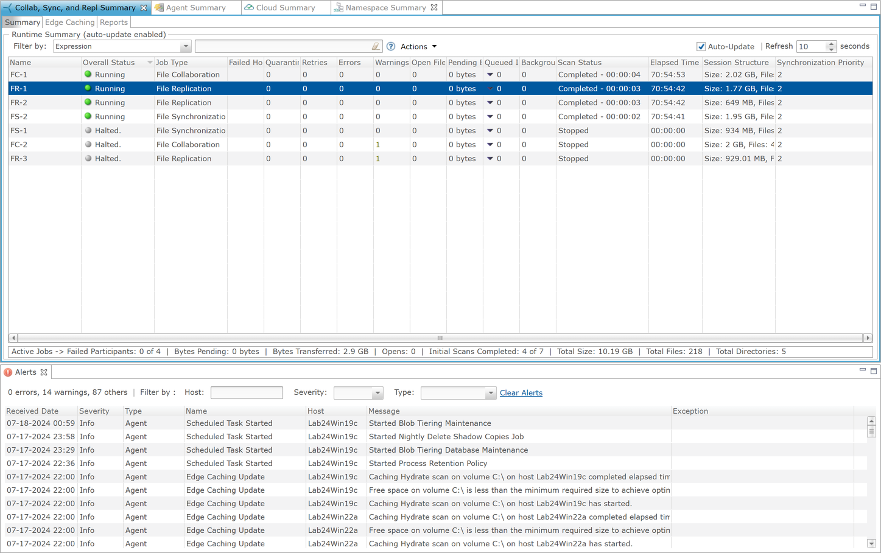This screenshot has height=553, width=881.
Task: Close the Alerts panel tab
Action: pos(44,372)
